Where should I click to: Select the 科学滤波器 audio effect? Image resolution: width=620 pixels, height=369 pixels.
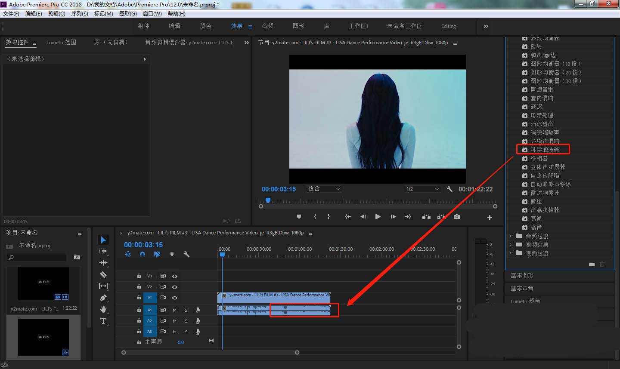[544, 150]
